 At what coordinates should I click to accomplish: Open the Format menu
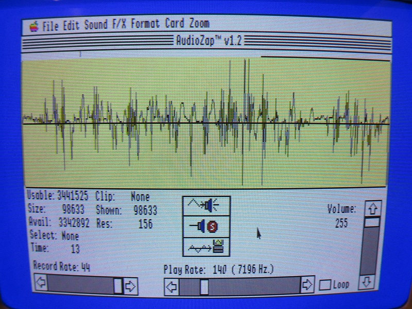tap(145, 24)
